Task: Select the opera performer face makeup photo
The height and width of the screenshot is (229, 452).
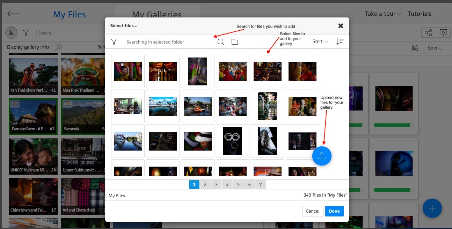Action: pyautogui.click(x=302, y=106)
